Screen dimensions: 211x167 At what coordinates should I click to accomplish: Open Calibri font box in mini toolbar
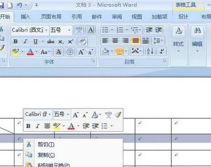[38, 115]
